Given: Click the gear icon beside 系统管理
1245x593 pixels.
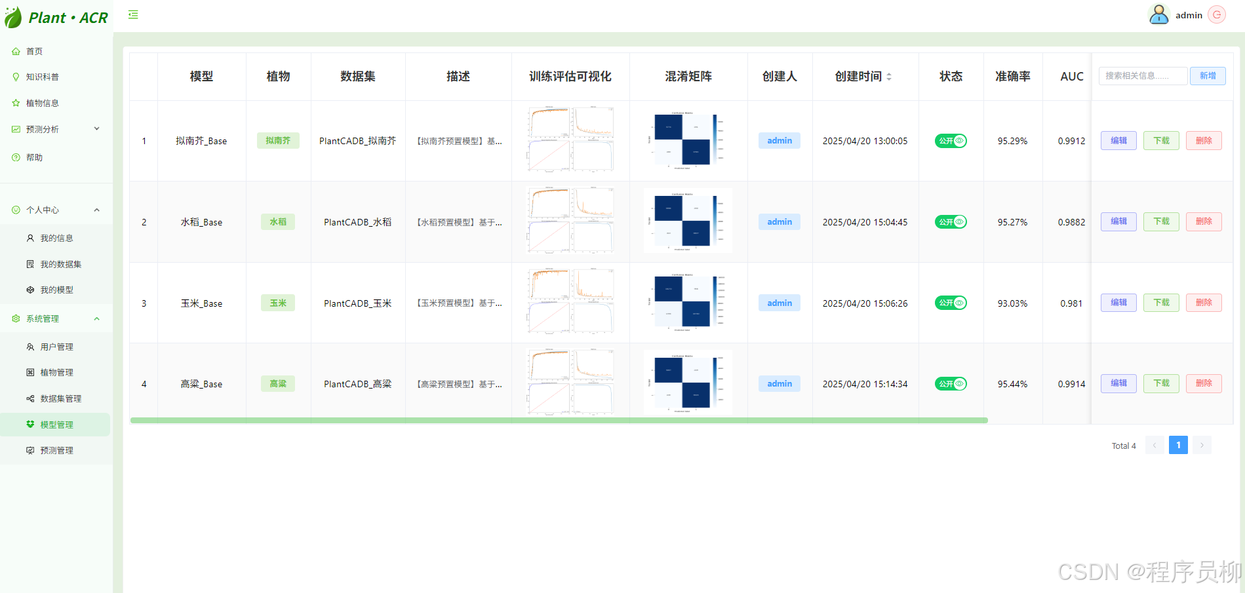Looking at the screenshot, I should click(x=16, y=318).
